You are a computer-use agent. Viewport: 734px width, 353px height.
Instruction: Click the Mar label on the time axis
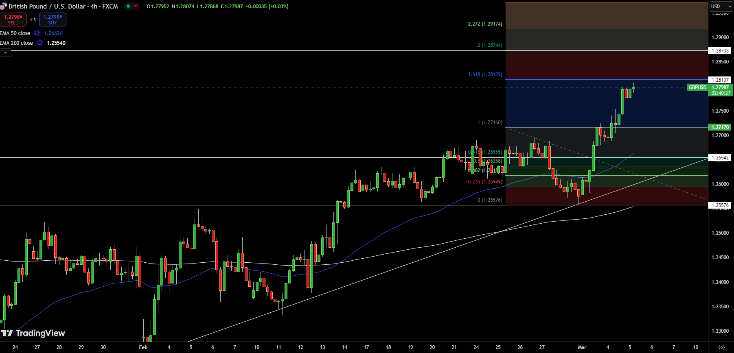[x=582, y=347]
